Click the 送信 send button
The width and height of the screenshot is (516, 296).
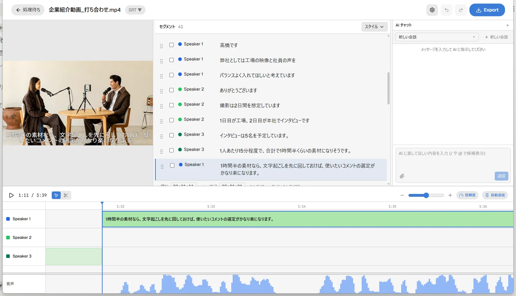[501, 176]
